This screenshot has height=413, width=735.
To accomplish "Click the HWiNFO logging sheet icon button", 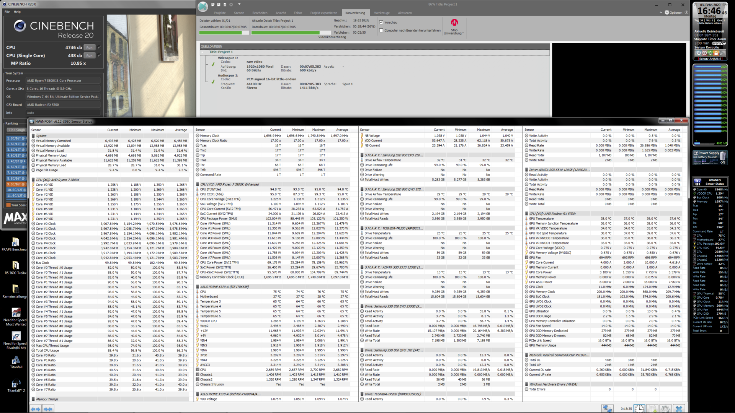I will pyautogui.click(x=653, y=408).
